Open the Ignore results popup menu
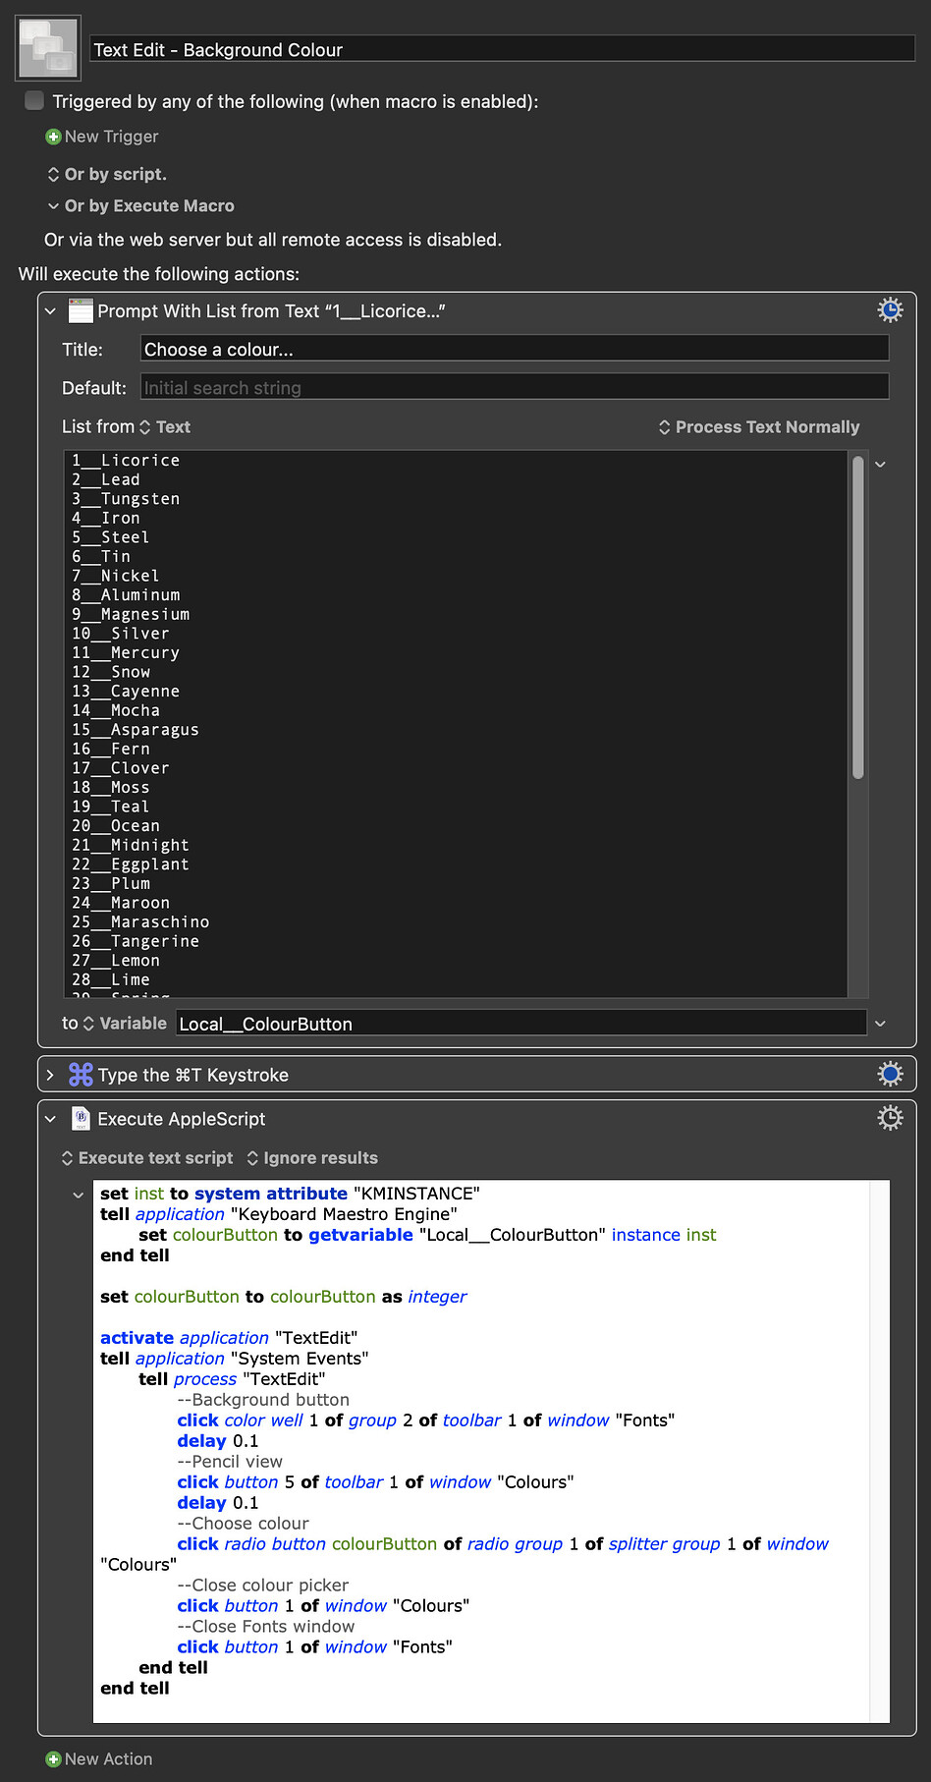 (x=312, y=1158)
